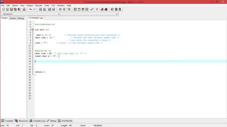Click the red Delete profiling information icon
The height and width of the screenshot is (127, 227).
pos(106,10)
